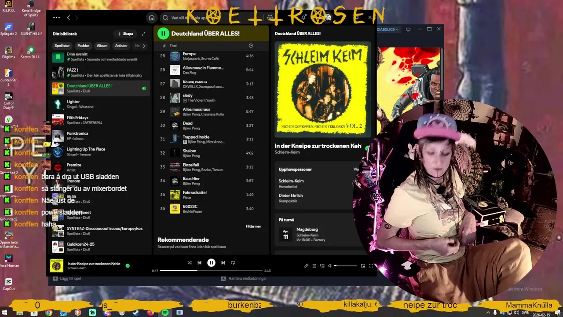Screen dimensions: 563x317
Task: Show more library filter chips arrow
Action: (x=143, y=46)
